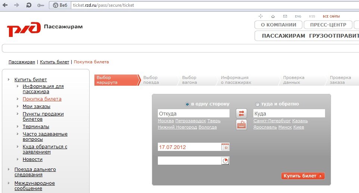Open Часто задаваемые вопросы sidebar link
Image resolution: width=359 pixels, height=193 pixels.
45,136
